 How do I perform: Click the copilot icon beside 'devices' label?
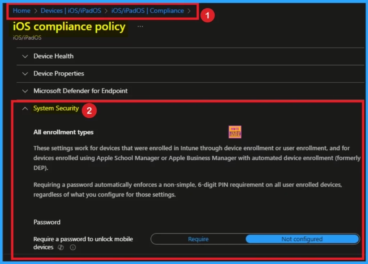click(61, 247)
